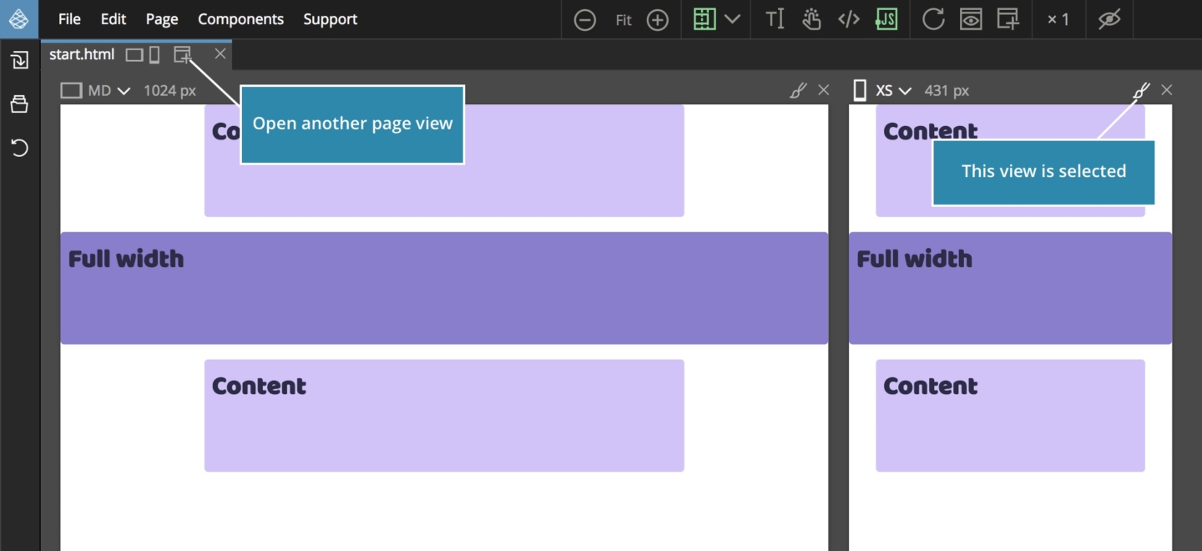Select the Text editing tool in the toolbar

(x=775, y=19)
